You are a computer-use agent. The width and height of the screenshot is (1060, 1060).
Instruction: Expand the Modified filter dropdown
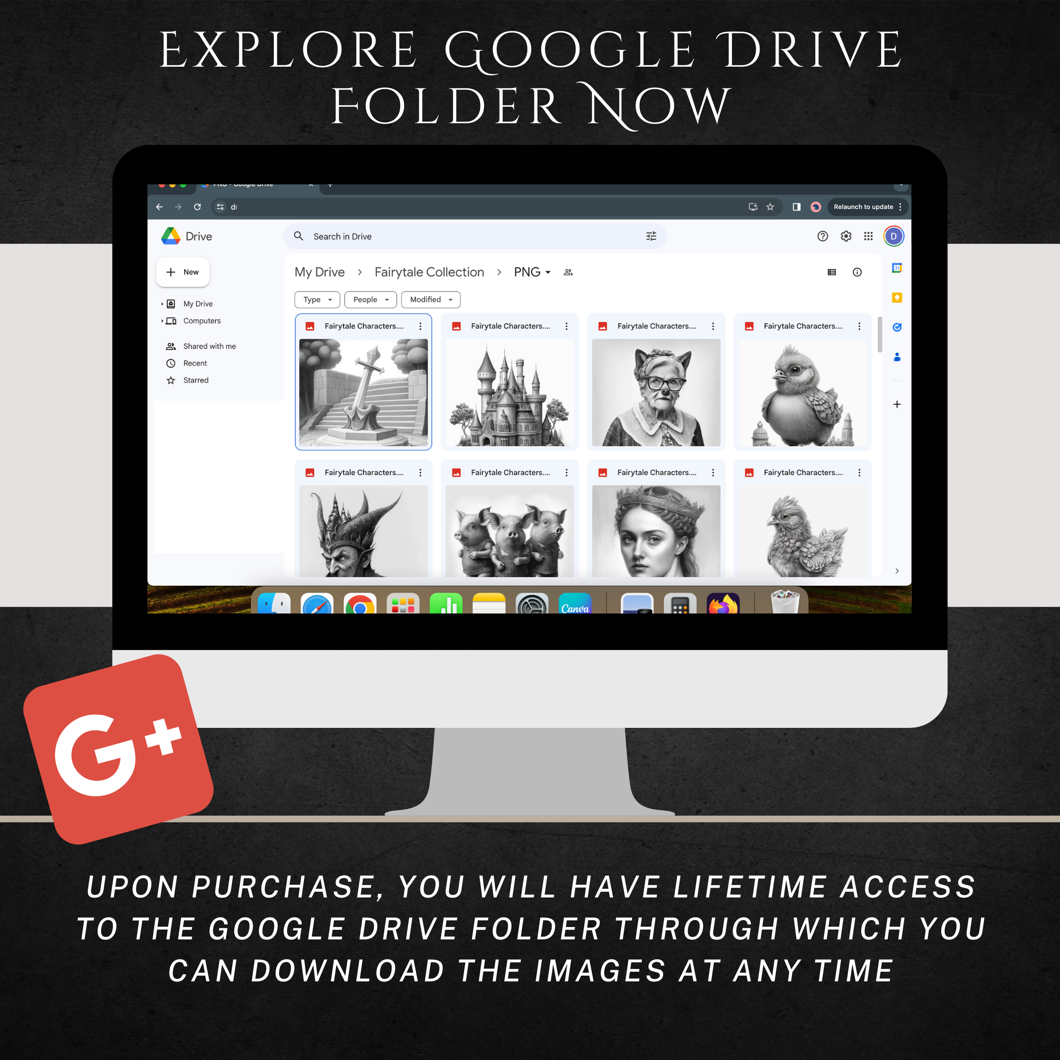click(431, 299)
